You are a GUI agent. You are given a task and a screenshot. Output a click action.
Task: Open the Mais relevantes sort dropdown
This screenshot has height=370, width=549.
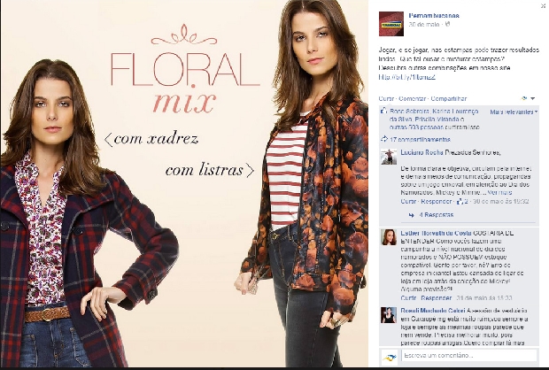point(514,112)
